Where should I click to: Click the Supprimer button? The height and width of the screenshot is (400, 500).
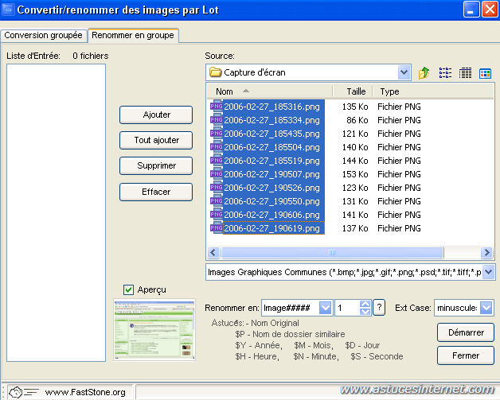pos(156,165)
